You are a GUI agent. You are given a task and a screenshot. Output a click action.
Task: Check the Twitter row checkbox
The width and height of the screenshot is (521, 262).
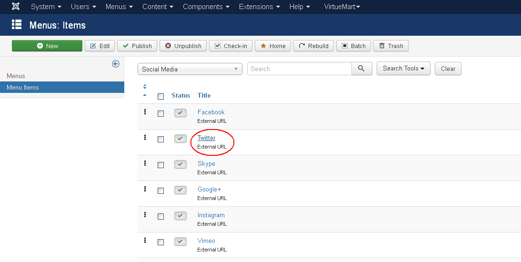[161, 139]
